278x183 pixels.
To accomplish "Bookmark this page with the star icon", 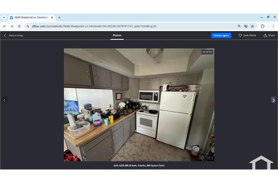I will coord(253,26).
